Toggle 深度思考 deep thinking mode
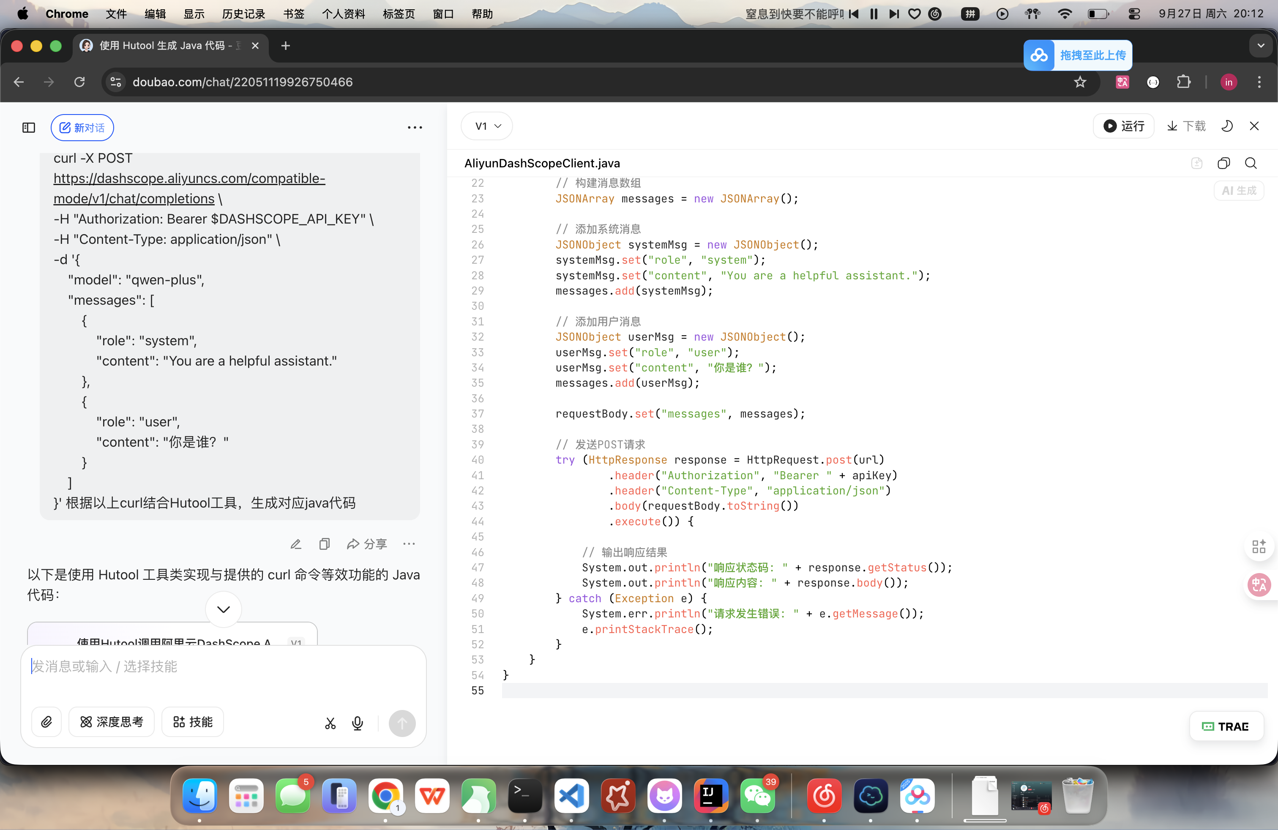Viewport: 1278px width, 830px height. click(112, 722)
